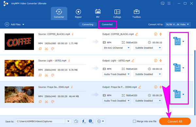Show the Converting list
This screenshot has height=127, width=196.
(88, 24)
